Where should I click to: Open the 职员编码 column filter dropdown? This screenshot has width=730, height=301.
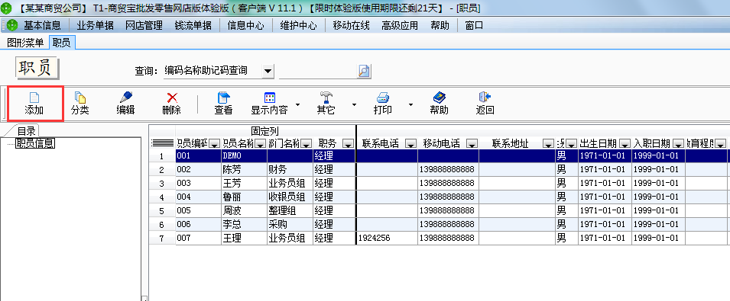pos(215,144)
